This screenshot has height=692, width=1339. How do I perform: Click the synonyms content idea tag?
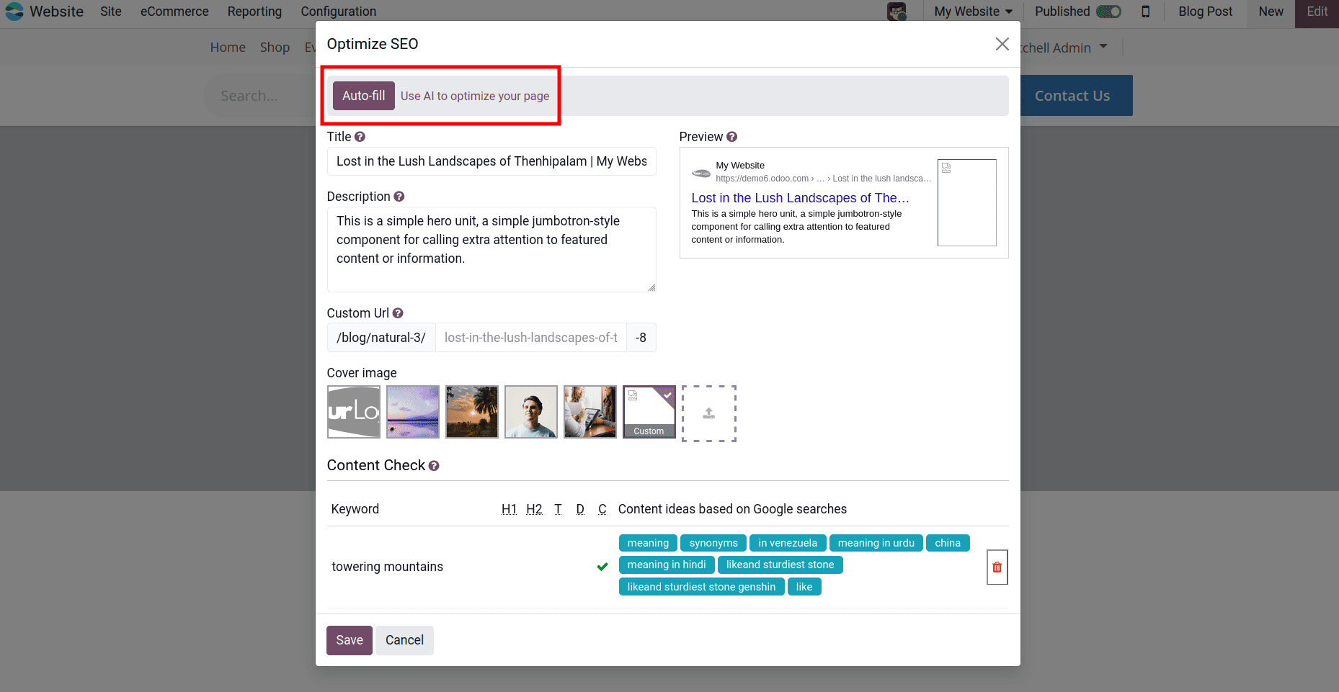tap(713, 542)
